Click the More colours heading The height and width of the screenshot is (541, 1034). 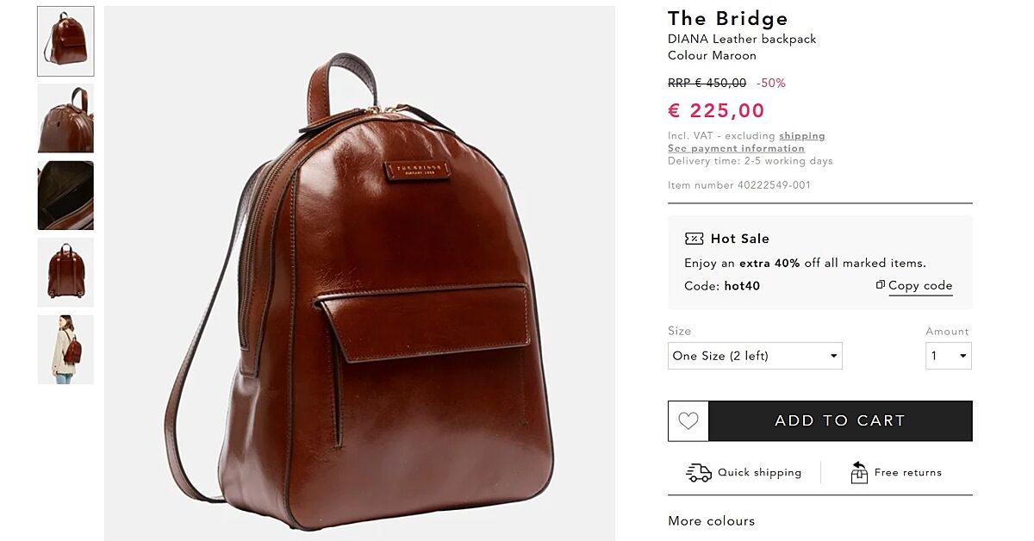[712, 521]
